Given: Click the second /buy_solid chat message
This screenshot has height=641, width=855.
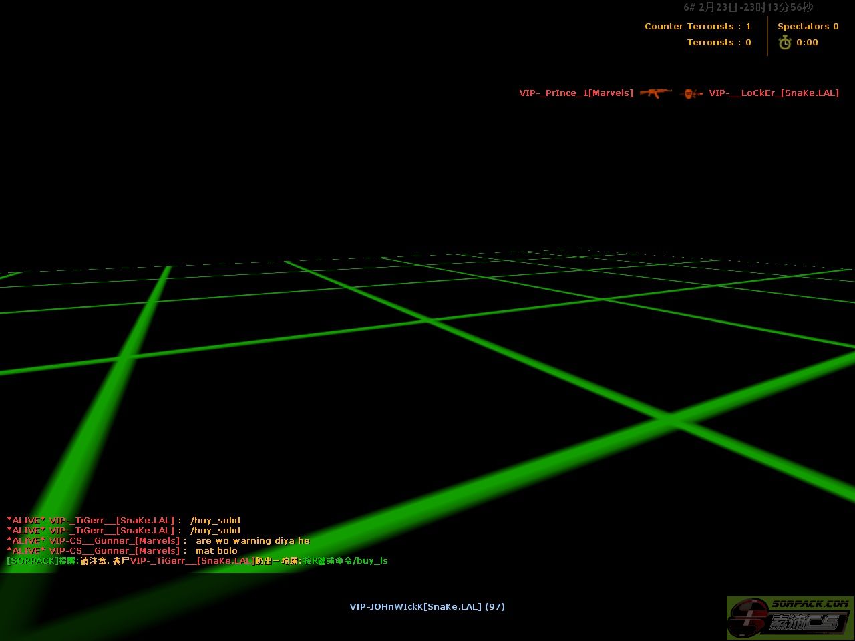Looking at the screenshot, I should pyautogui.click(x=215, y=531).
